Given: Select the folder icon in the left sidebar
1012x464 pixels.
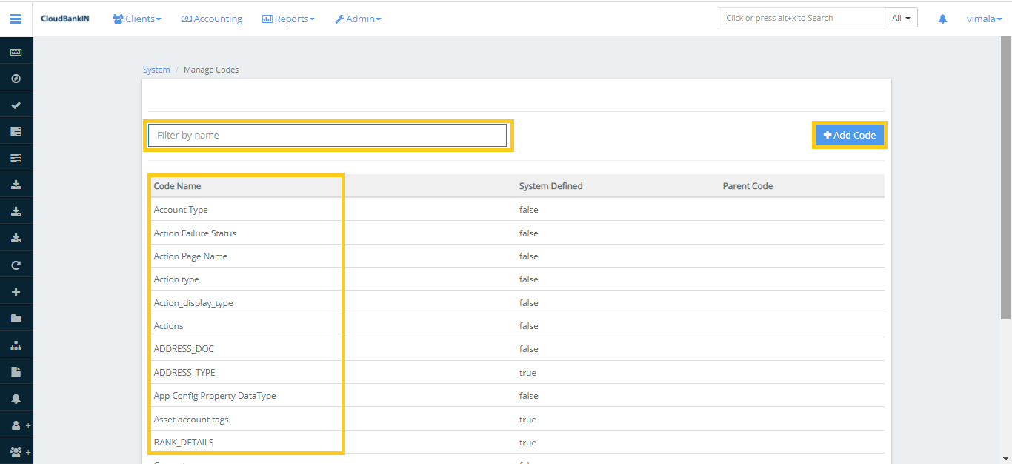Looking at the screenshot, I should pos(16,317).
